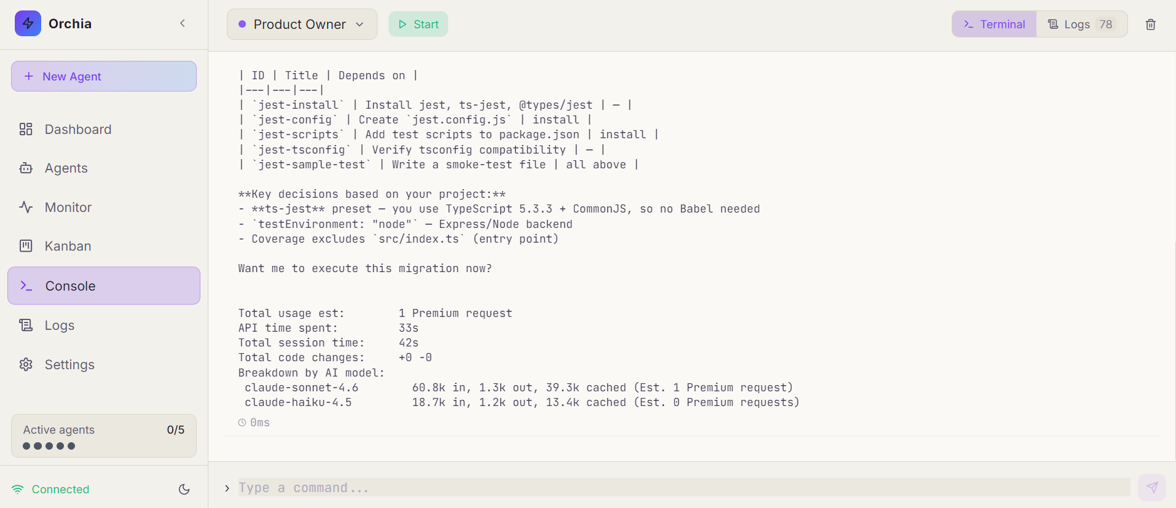The height and width of the screenshot is (508, 1176).
Task: Clear the console with the trash icon
Action: [x=1151, y=24]
